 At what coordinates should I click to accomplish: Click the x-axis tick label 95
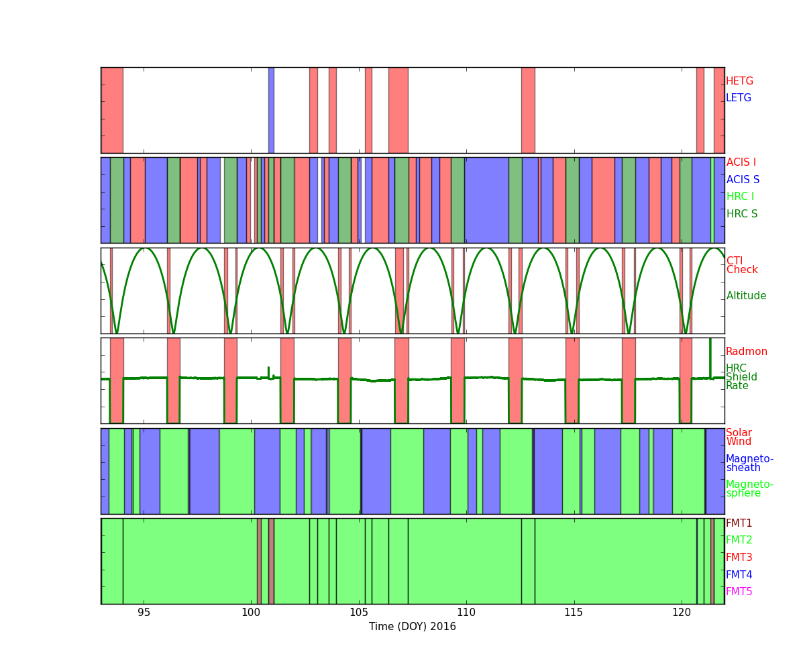point(144,612)
